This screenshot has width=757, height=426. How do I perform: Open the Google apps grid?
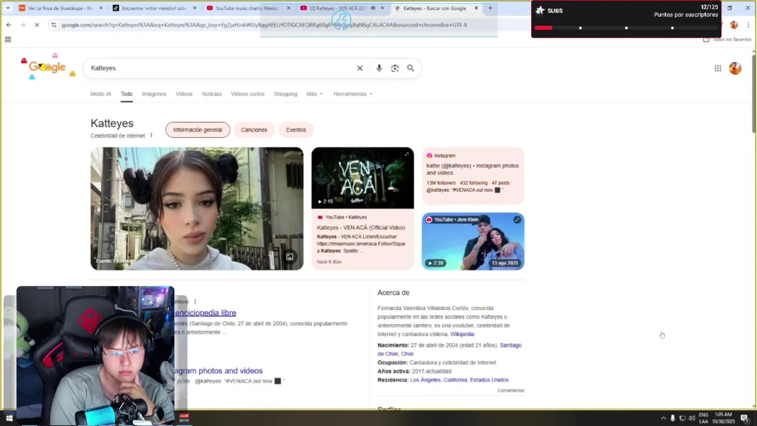(717, 68)
